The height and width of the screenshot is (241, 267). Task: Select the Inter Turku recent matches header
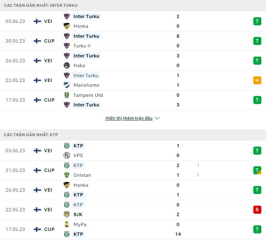(41, 6)
